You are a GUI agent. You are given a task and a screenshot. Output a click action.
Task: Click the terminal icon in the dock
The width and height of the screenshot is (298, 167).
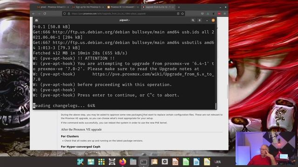pyautogui.click(x=144, y=162)
